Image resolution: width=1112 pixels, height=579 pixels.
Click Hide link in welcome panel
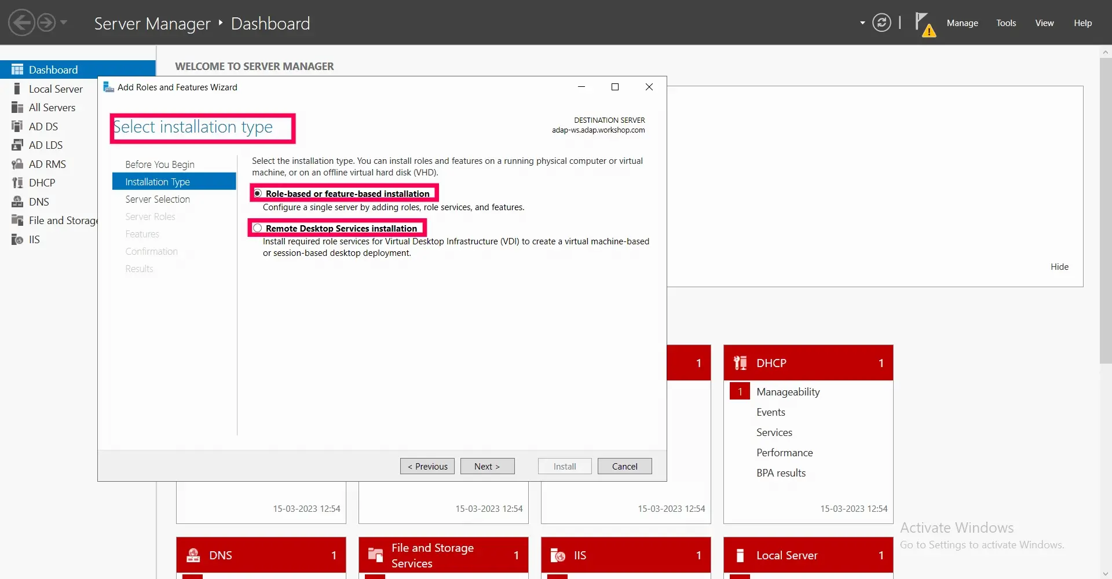pos(1059,267)
